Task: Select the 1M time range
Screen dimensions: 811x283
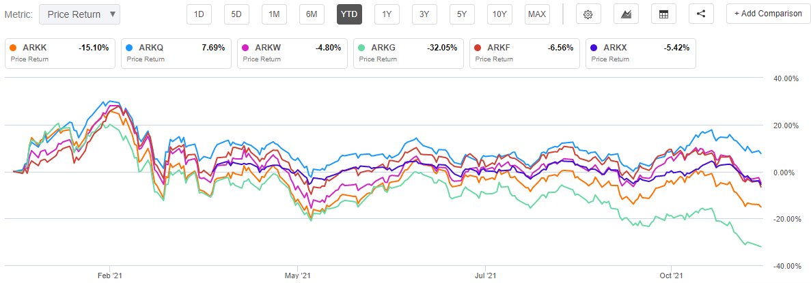Action: pos(274,14)
